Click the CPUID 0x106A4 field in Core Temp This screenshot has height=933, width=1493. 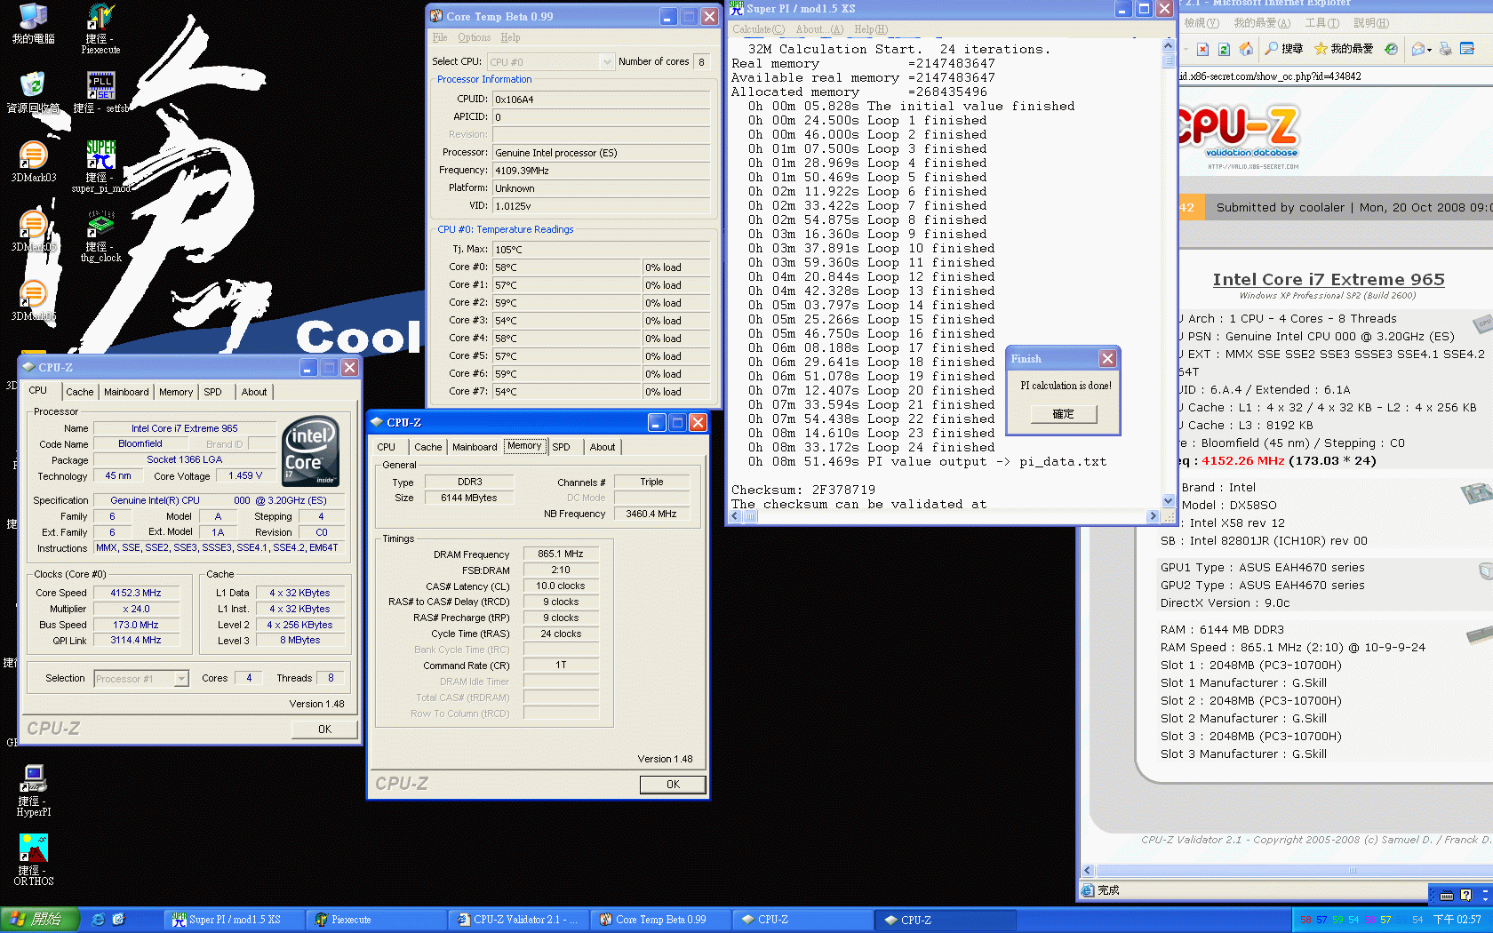click(602, 100)
